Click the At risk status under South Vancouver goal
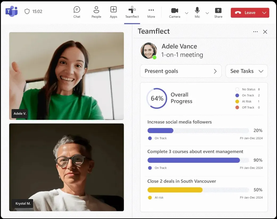The image size is (277, 219). coord(156,197)
